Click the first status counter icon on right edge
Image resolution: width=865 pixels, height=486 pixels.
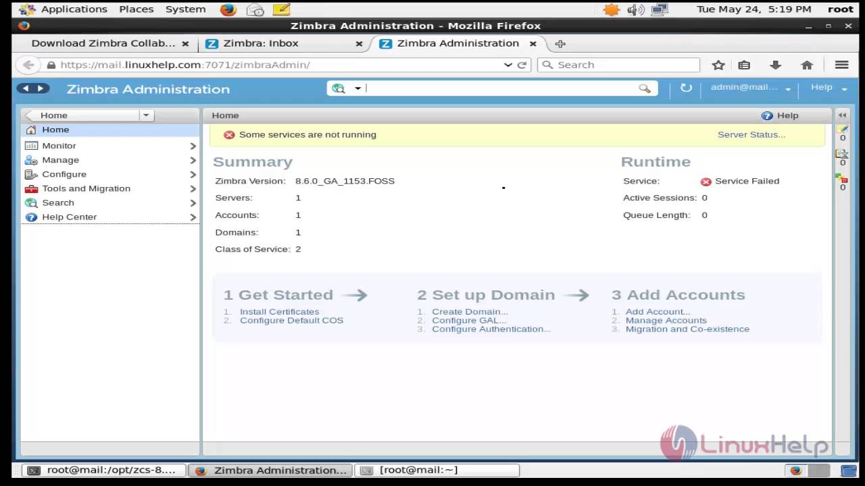842,129
